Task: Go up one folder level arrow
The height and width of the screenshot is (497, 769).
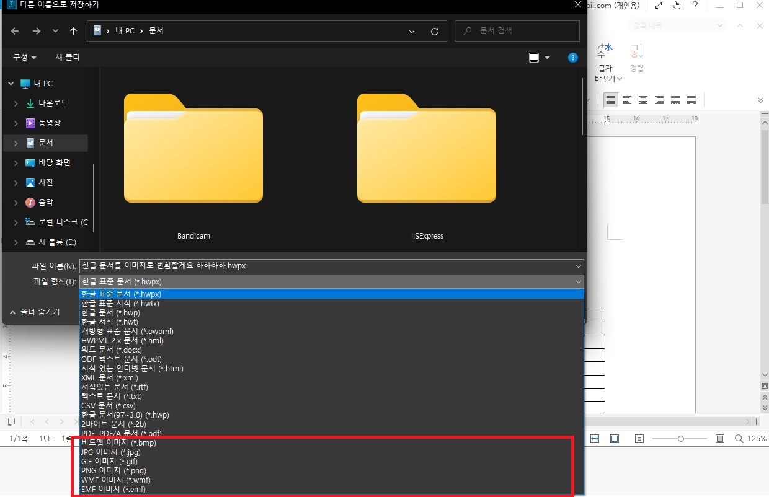Action: pos(73,31)
